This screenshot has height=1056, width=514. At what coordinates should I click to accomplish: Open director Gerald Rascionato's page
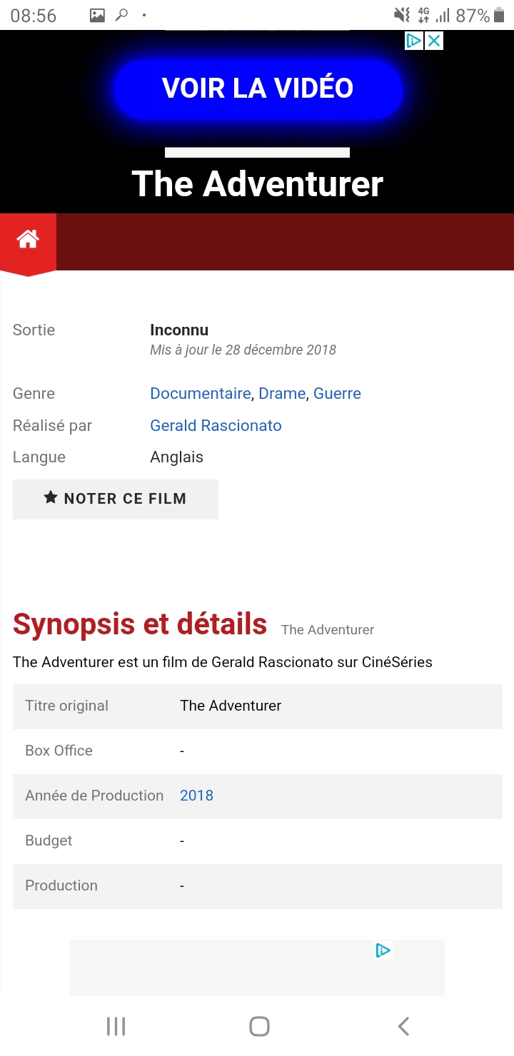pyautogui.click(x=216, y=425)
